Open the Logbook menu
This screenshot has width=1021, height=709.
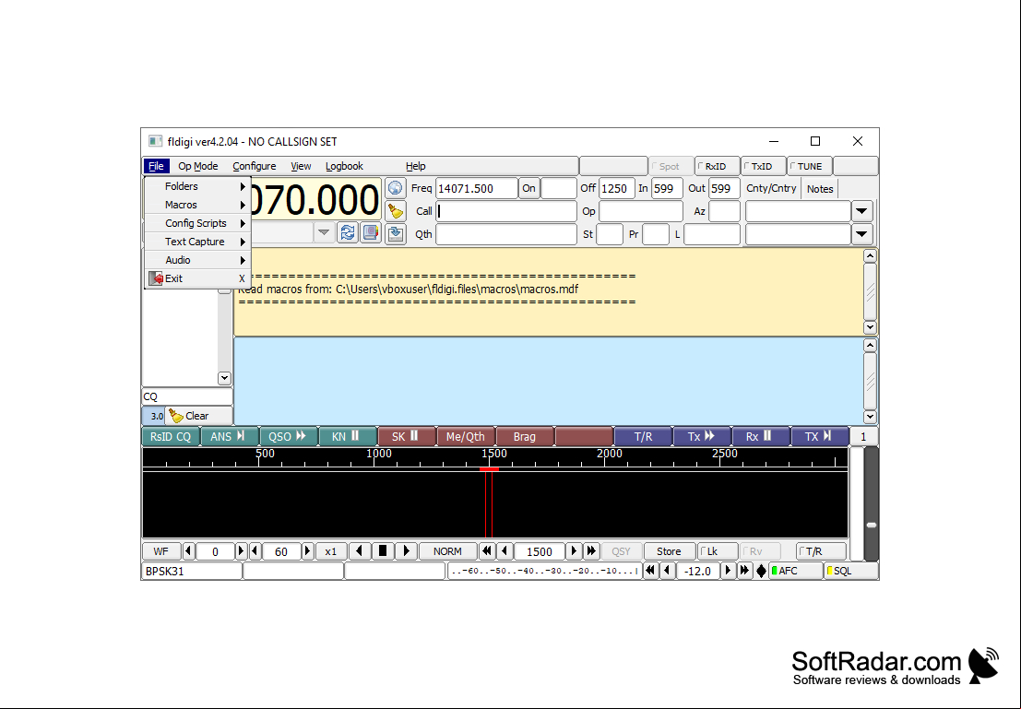344,166
